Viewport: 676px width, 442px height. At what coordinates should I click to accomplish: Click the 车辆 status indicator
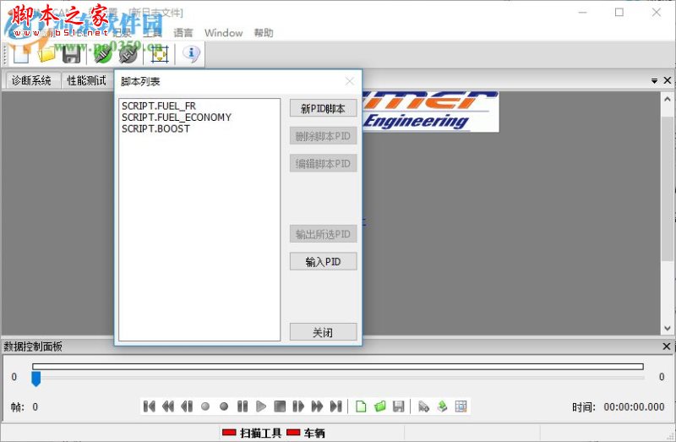(306, 433)
